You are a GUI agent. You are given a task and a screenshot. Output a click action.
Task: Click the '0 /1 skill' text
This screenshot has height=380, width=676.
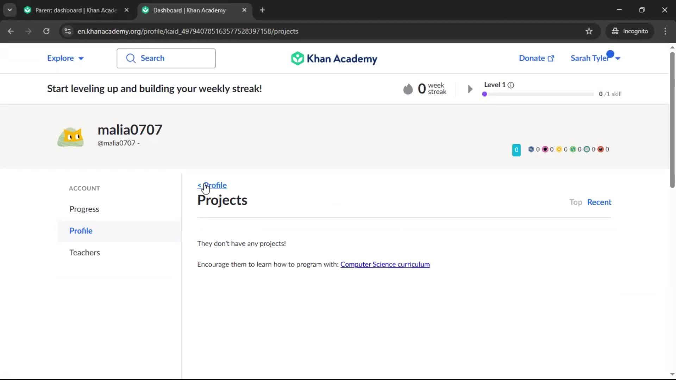click(x=610, y=94)
